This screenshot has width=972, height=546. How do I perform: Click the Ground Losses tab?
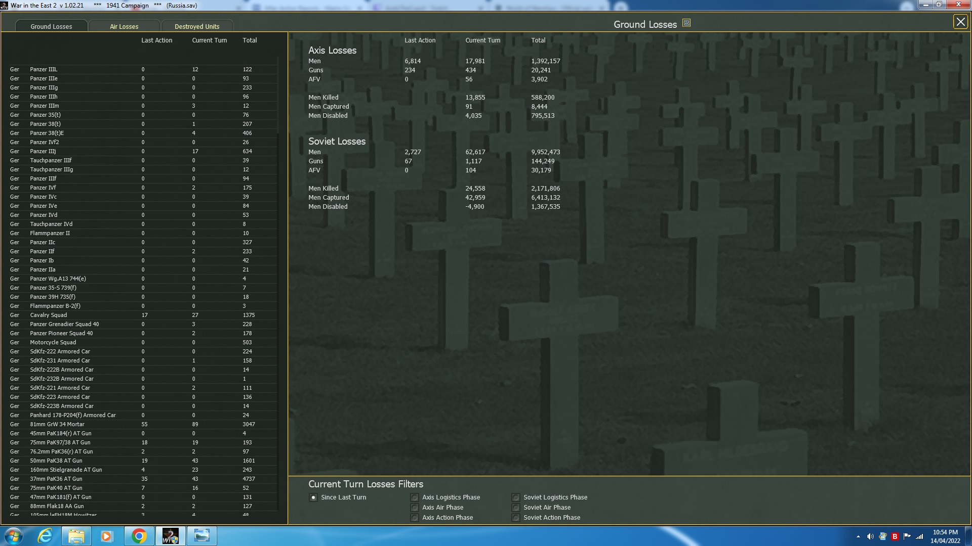click(x=51, y=26)
